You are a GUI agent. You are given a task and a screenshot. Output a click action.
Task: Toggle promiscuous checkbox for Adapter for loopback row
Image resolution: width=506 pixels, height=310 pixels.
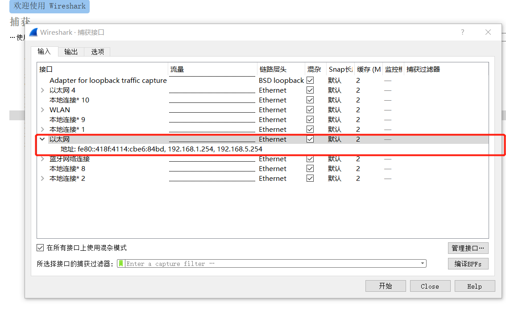[x=310, y=80]
